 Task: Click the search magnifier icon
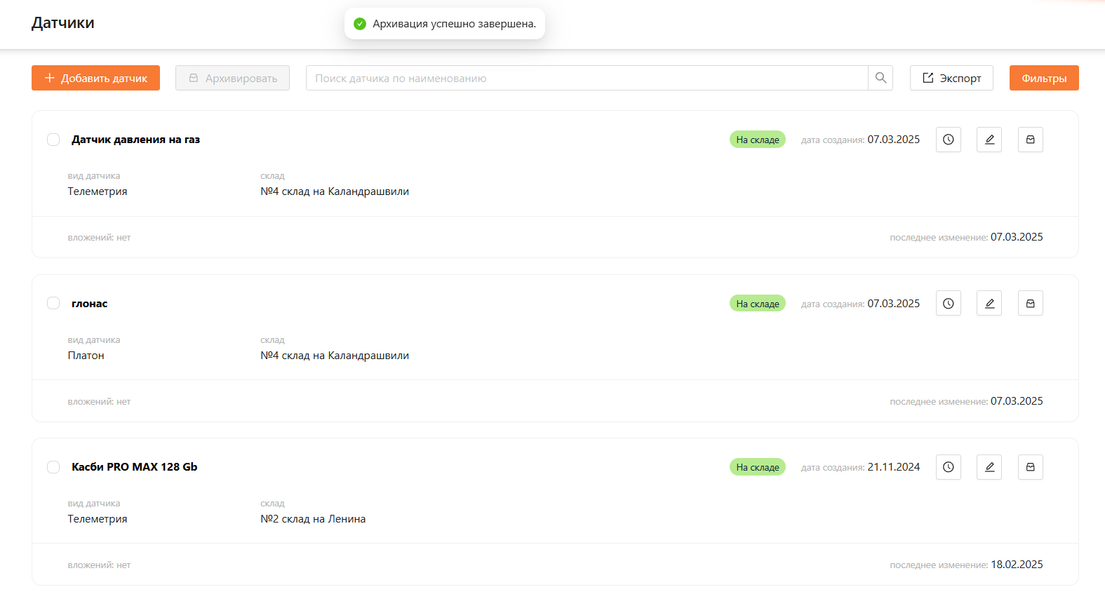[880, 78]
